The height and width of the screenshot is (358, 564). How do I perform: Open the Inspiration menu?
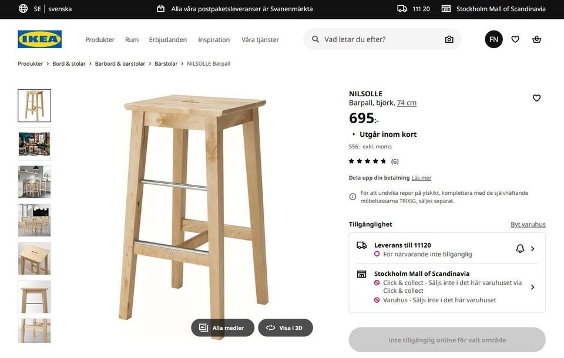click(213, 39)
